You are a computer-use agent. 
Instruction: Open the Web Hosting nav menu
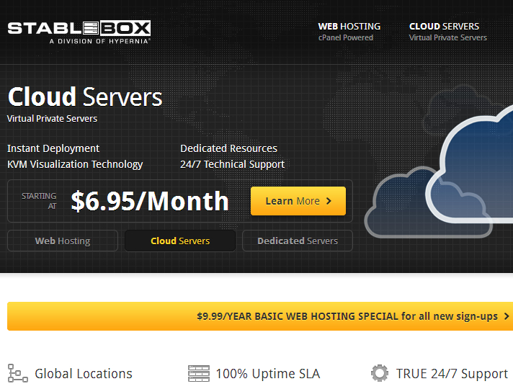pos(349,32)
